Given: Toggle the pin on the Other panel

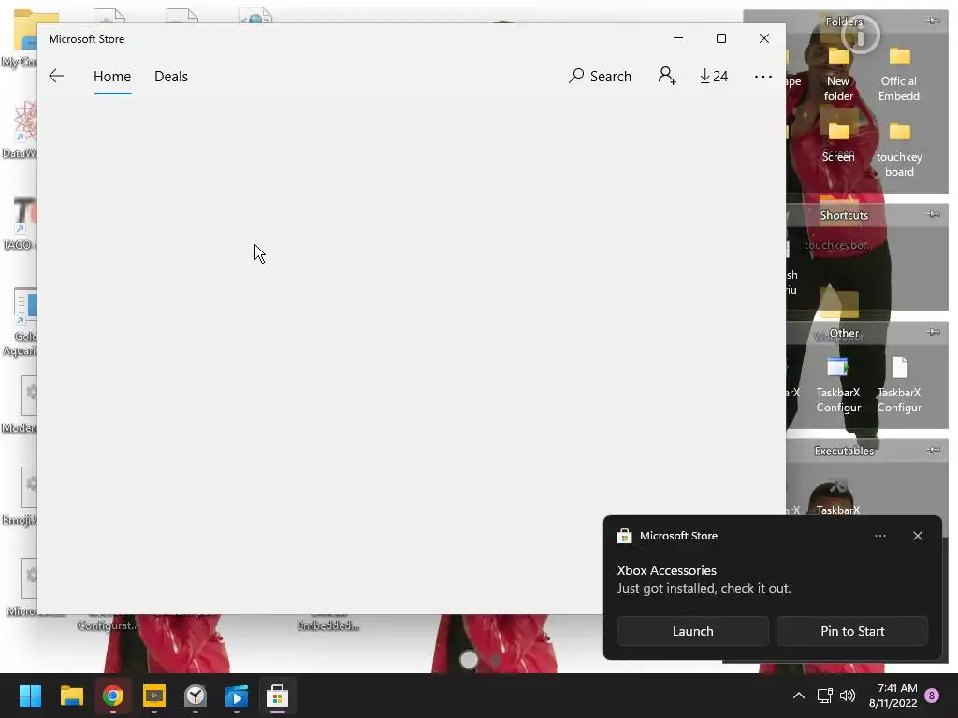Looking at the screenshot, I should 933,333.
